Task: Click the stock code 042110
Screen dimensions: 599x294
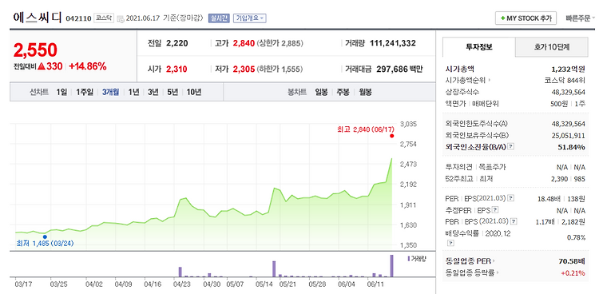Action: tap(79, 18)
